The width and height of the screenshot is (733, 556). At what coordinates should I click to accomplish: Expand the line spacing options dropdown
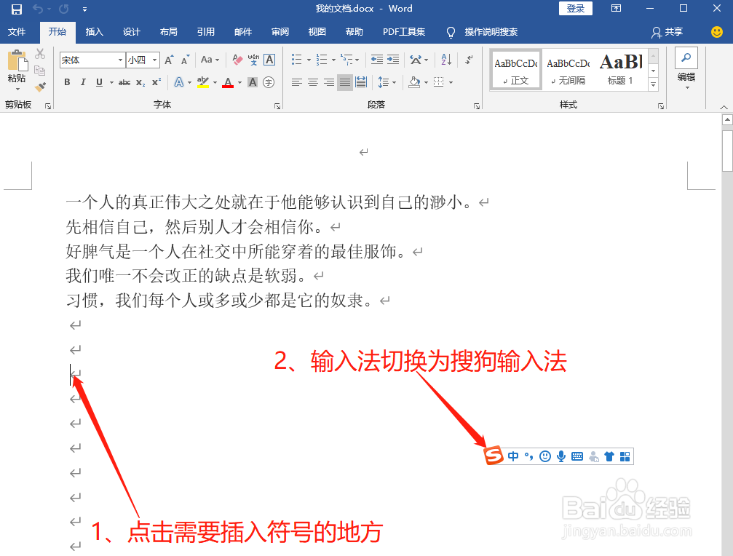(x=394, y=82)
